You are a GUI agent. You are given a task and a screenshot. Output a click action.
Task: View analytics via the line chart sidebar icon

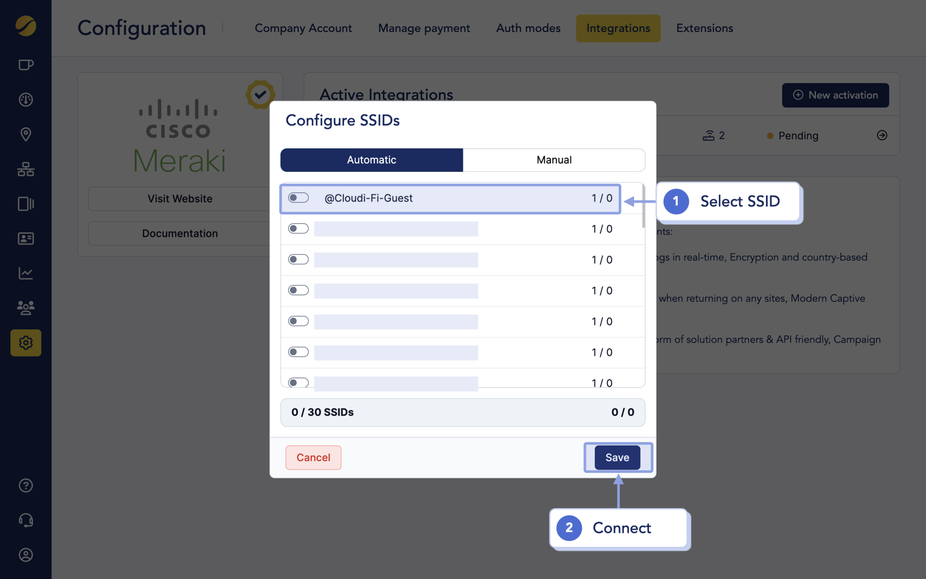[26, 273]
